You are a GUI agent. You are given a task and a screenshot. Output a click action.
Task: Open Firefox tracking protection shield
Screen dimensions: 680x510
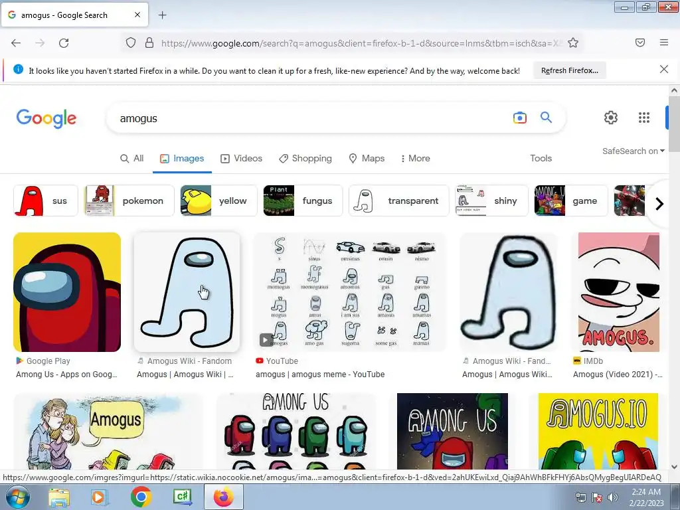click(x=131, y=42)
